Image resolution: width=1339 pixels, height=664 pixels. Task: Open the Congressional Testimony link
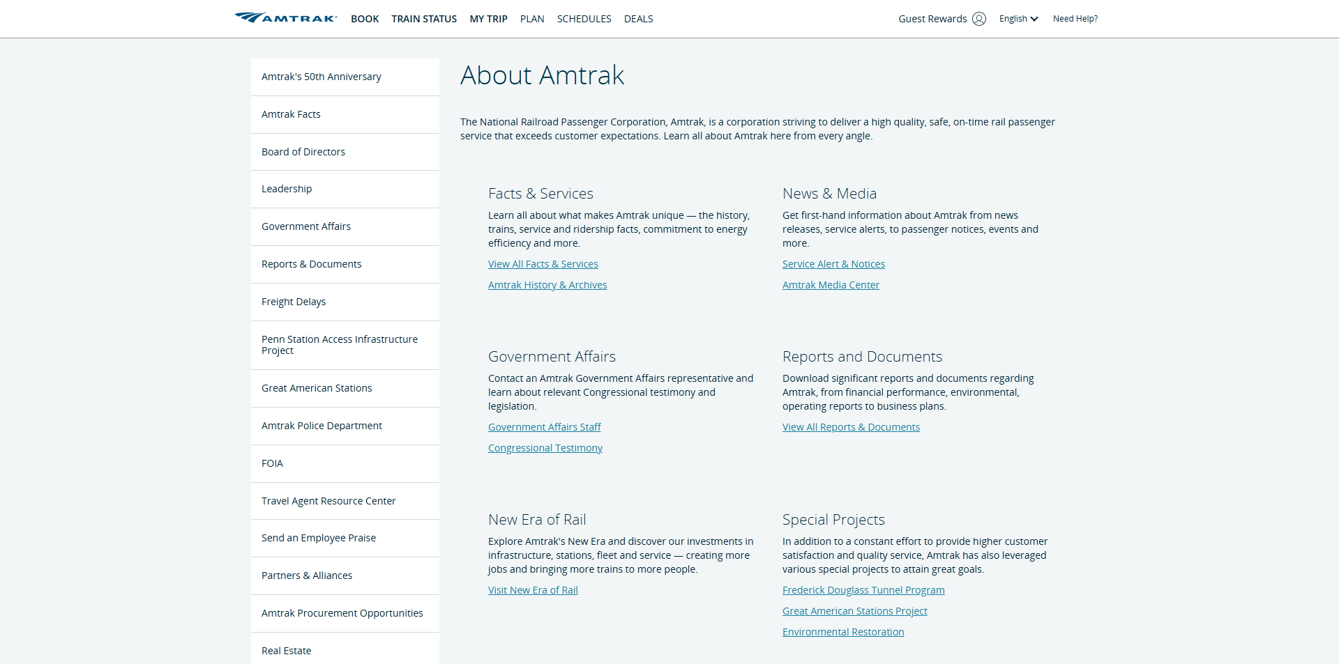[x=545, y=448]
